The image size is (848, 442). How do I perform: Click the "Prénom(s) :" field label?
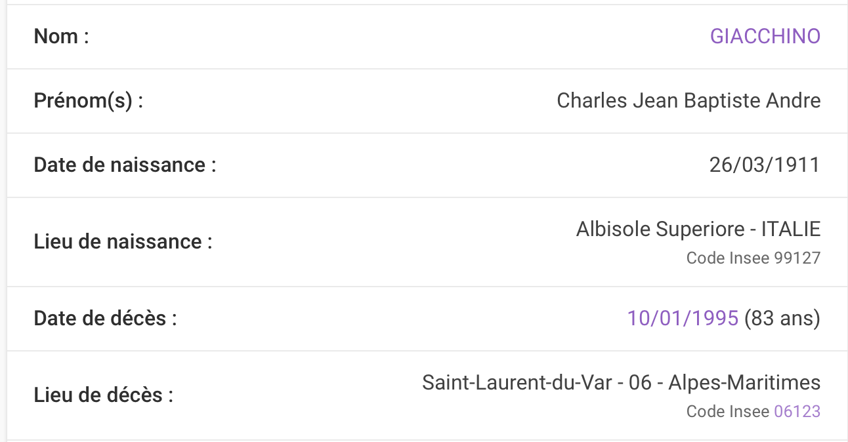(x=88, y=101)
